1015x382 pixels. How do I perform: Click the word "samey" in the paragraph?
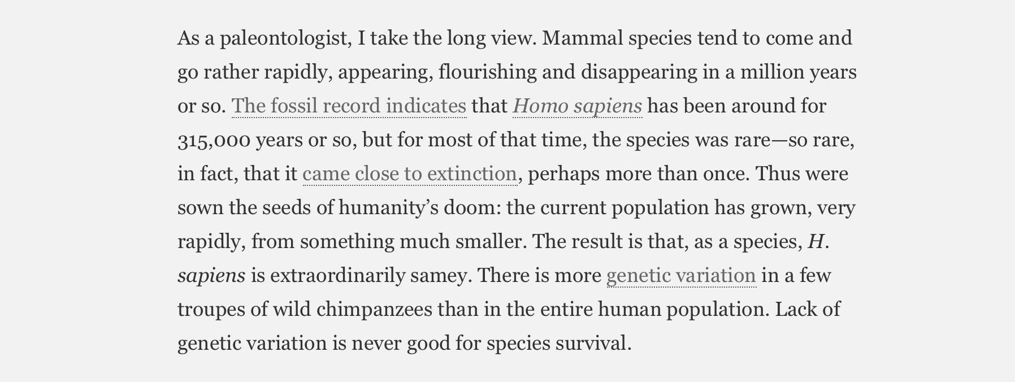[x=441, y=276]
